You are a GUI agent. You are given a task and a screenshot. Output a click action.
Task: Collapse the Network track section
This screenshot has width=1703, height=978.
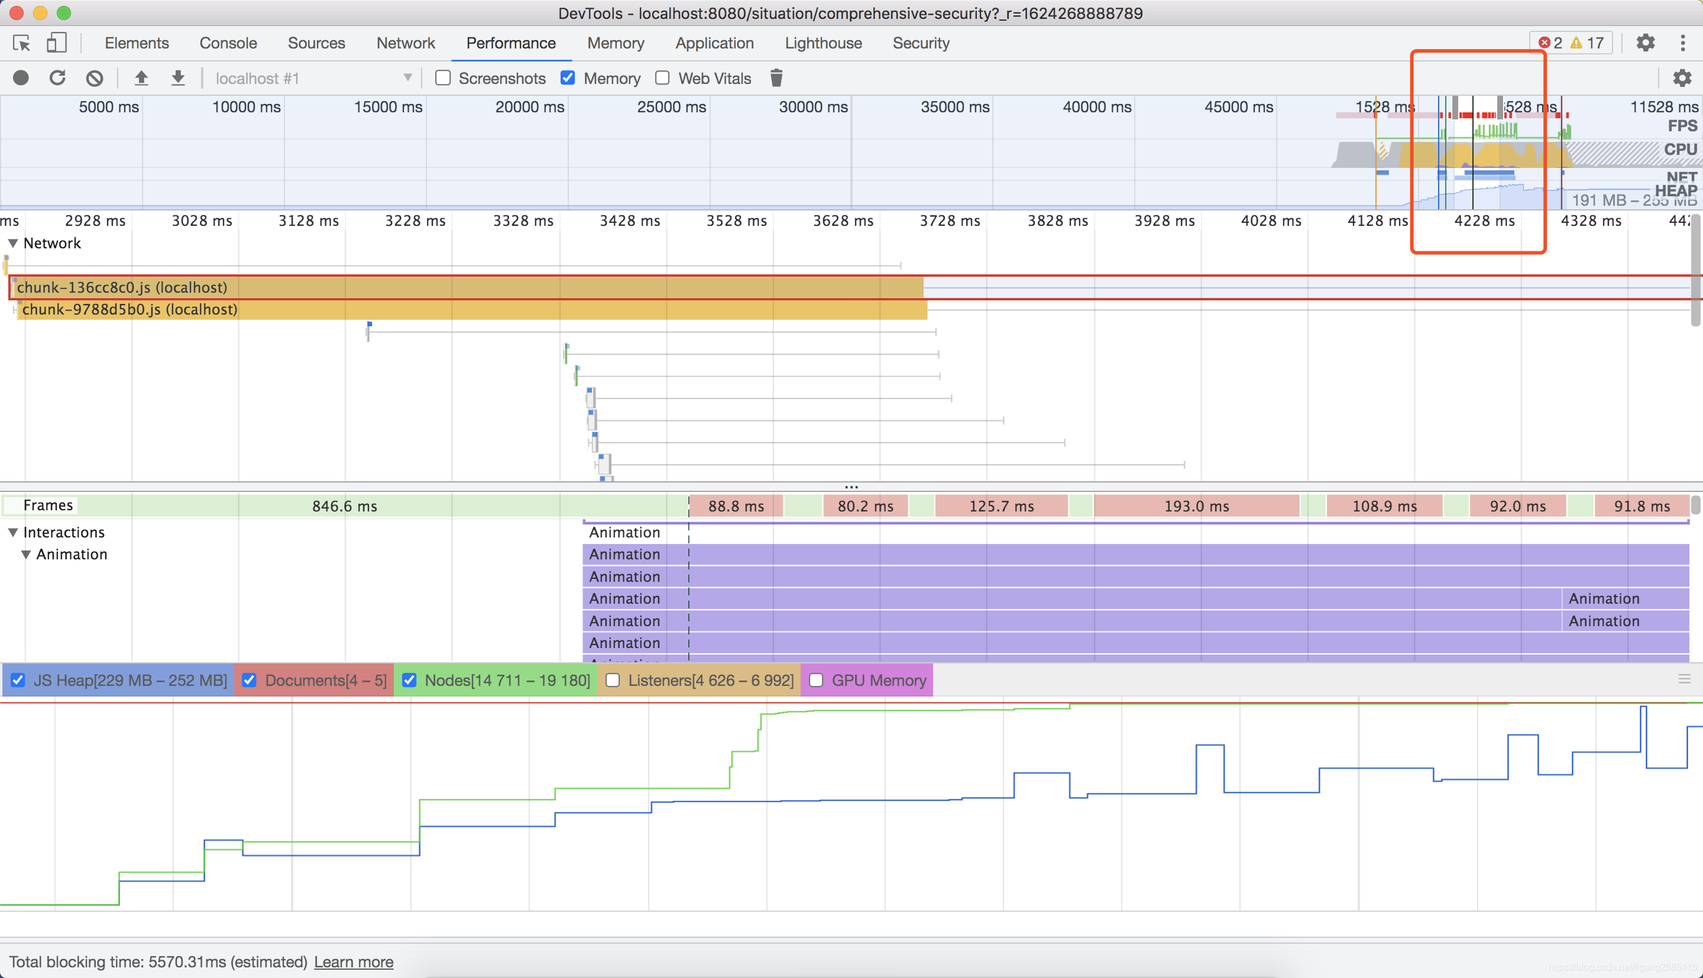pos(13,243)
